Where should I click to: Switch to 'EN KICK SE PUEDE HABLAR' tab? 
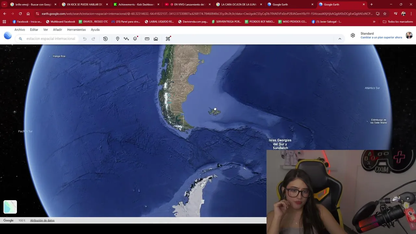pyautogui.click(x=84, y=5)
